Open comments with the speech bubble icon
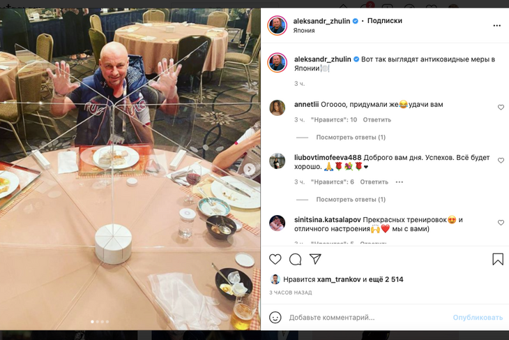509x340 pixels. [x=295, y=259]
